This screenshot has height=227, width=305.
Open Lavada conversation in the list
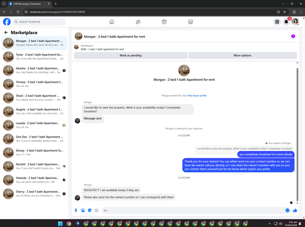click(34, 125)
